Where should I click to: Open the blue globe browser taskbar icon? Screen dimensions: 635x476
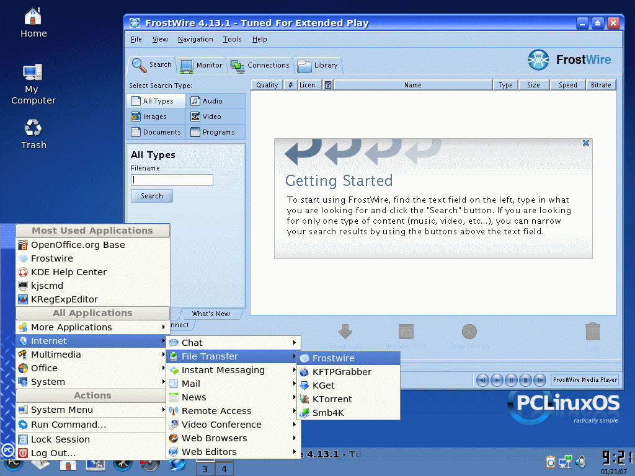coord(177,465)
